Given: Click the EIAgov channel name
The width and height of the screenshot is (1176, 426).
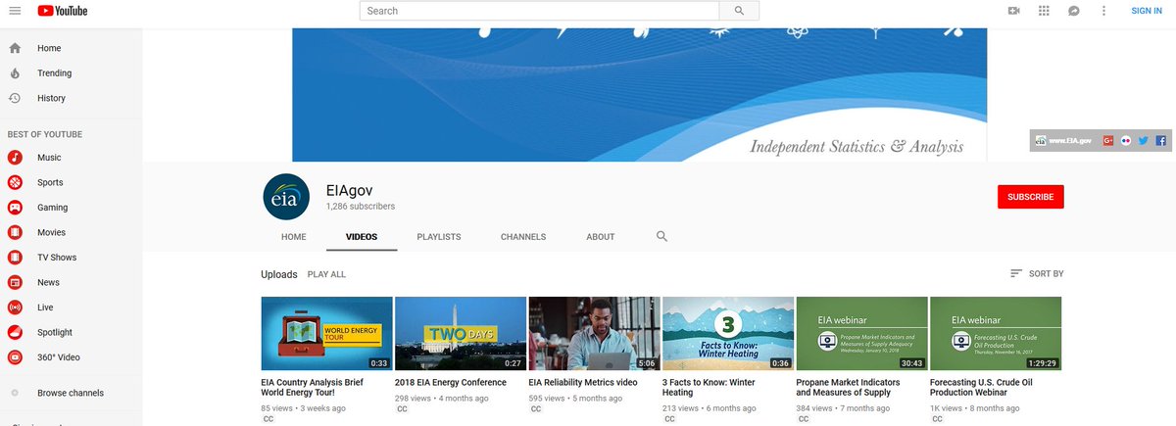Looking at the screenshot, I should (x=349, y=190).
